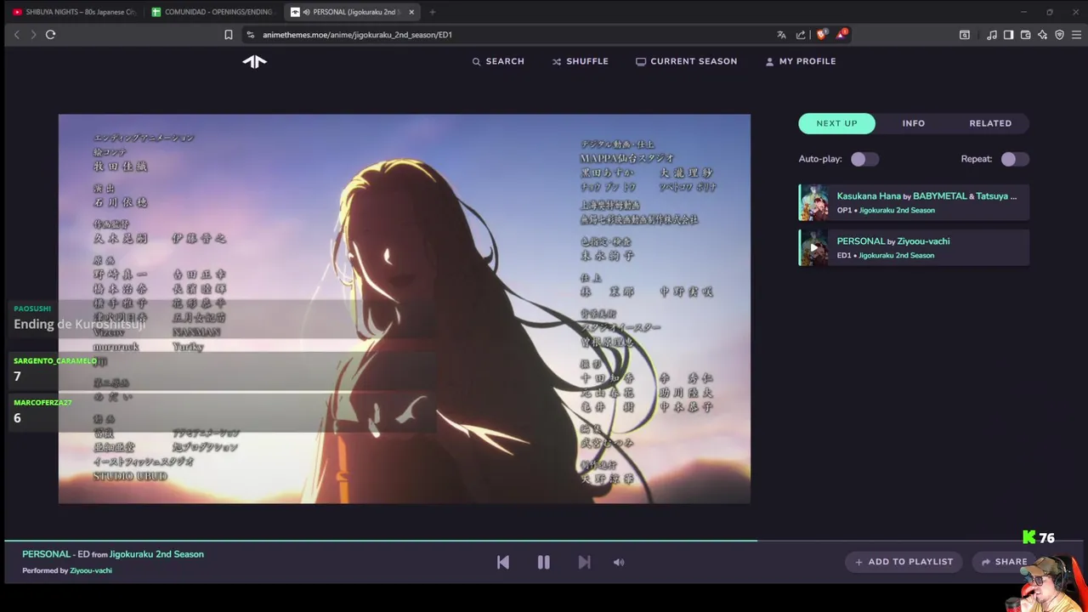Open a new browser tab
The width and height of the screenshot is (1088, 612).
[x=432, y=12]
